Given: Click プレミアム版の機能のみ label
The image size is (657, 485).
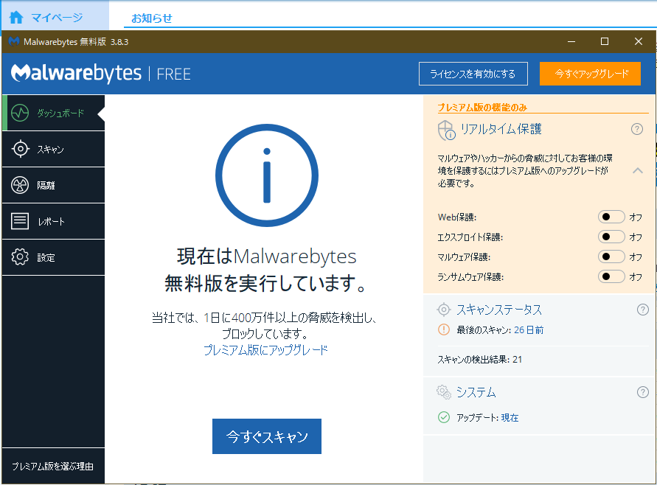Looking at the screenshot, I should click(x=482, y=108).
